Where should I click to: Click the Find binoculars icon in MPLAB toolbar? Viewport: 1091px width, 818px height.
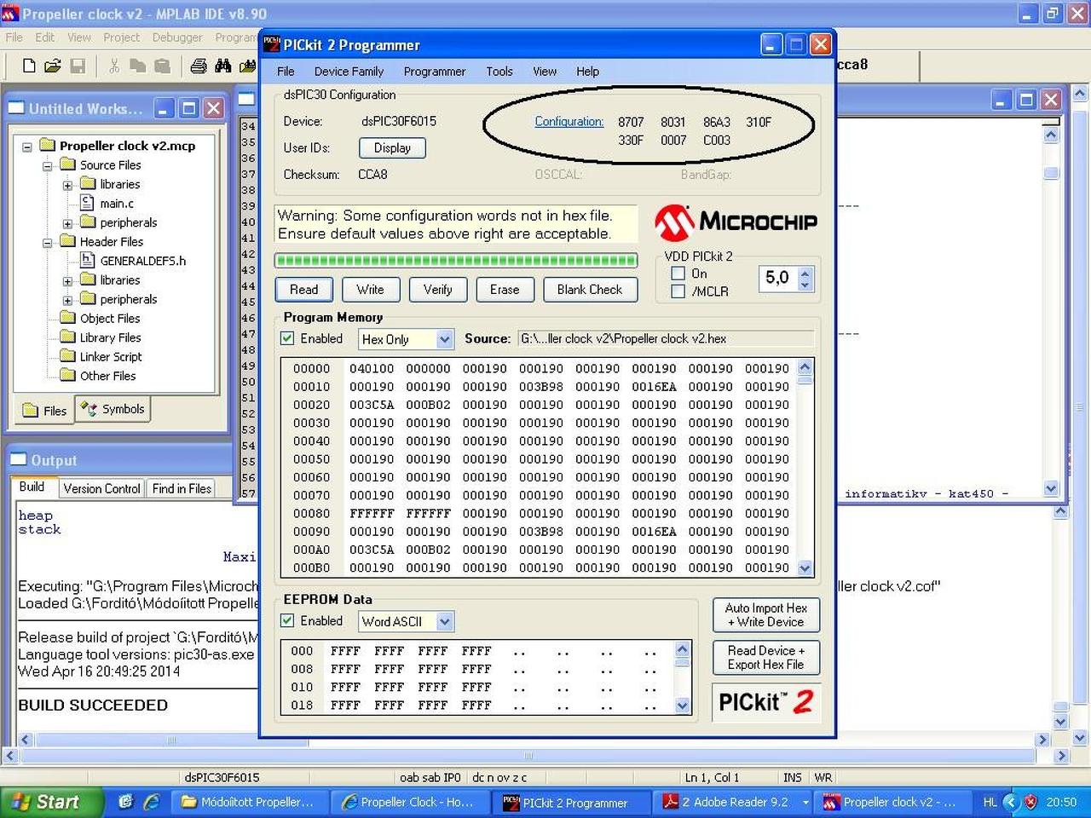point(223,66)
